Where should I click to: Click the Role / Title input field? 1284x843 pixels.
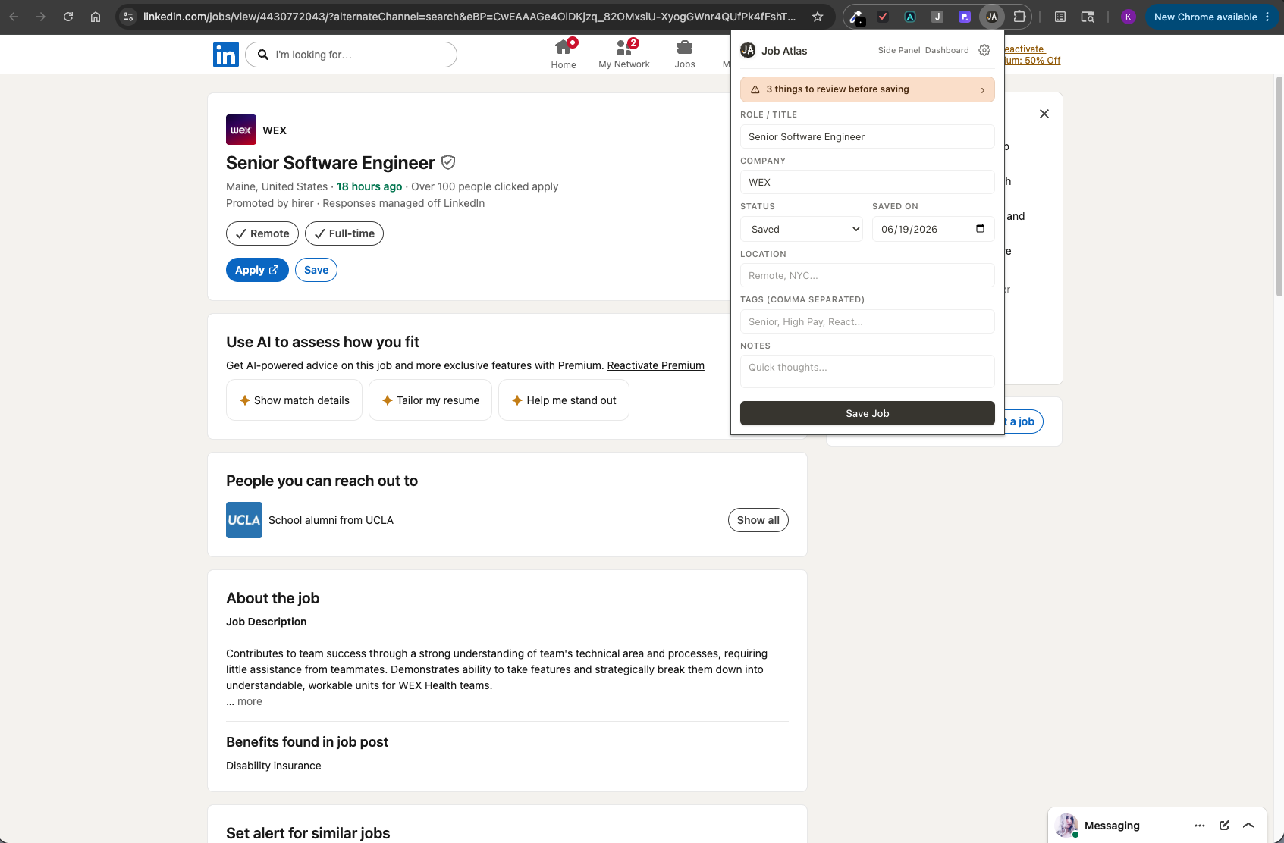coord(867,136)
